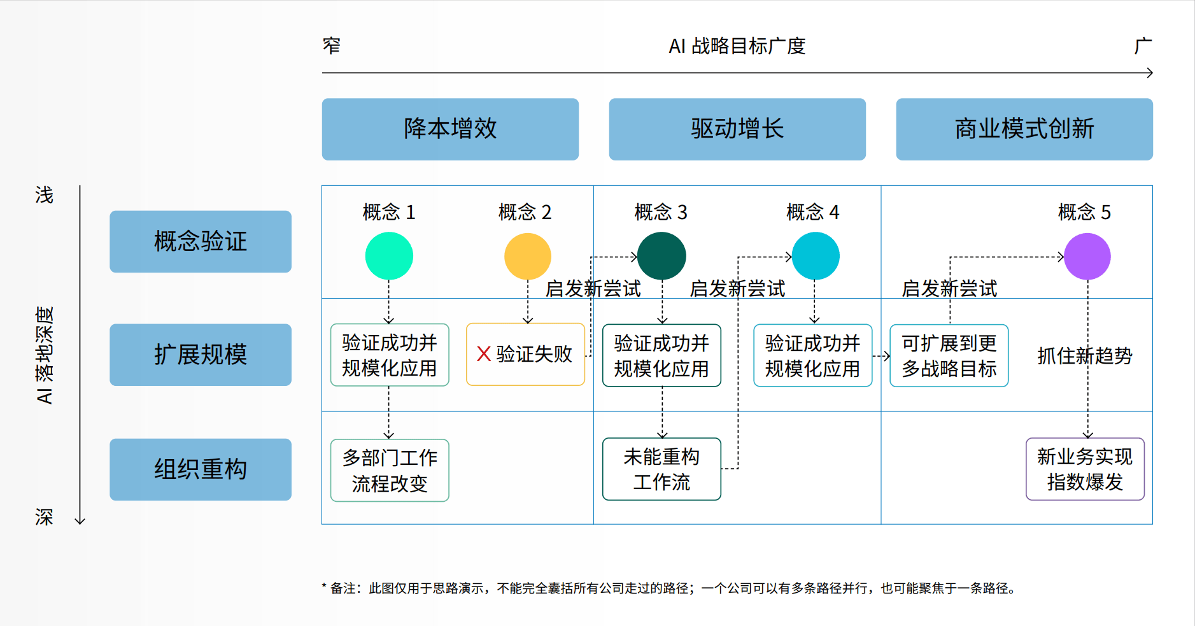Viewport: 1195px width, 626px height.
Task: Toggle the first 验证成功并规模化应用 box
Action: (x=389, y=355)
